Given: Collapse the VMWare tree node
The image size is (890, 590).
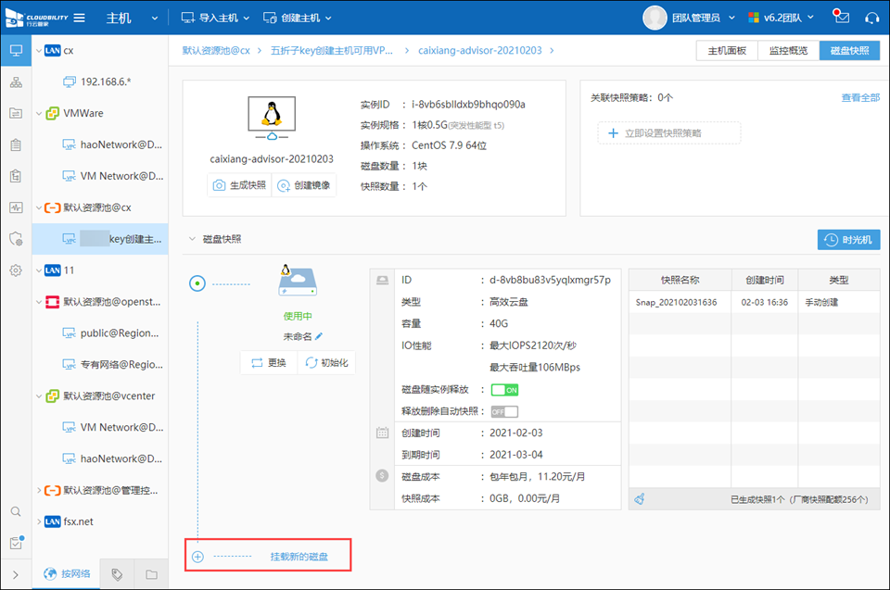Looking at the screenshot, I should [38, 113].
